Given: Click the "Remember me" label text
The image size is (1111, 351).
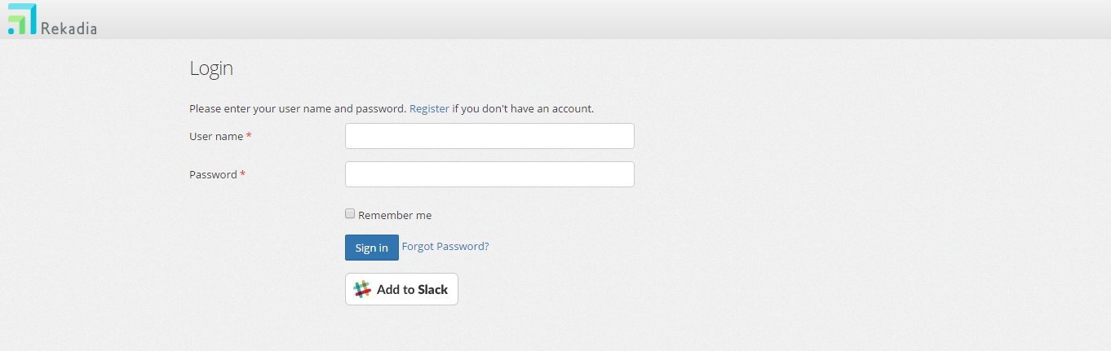Looking at the screenshot, I should click(395, 216).
